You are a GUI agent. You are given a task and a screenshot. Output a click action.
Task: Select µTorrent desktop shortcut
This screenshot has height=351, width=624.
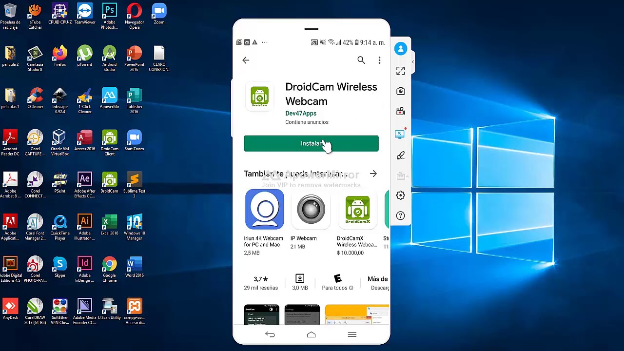click(x=85, y=57)
